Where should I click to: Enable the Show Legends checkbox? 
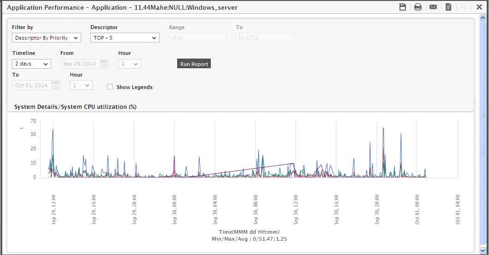tap(110, 87)
